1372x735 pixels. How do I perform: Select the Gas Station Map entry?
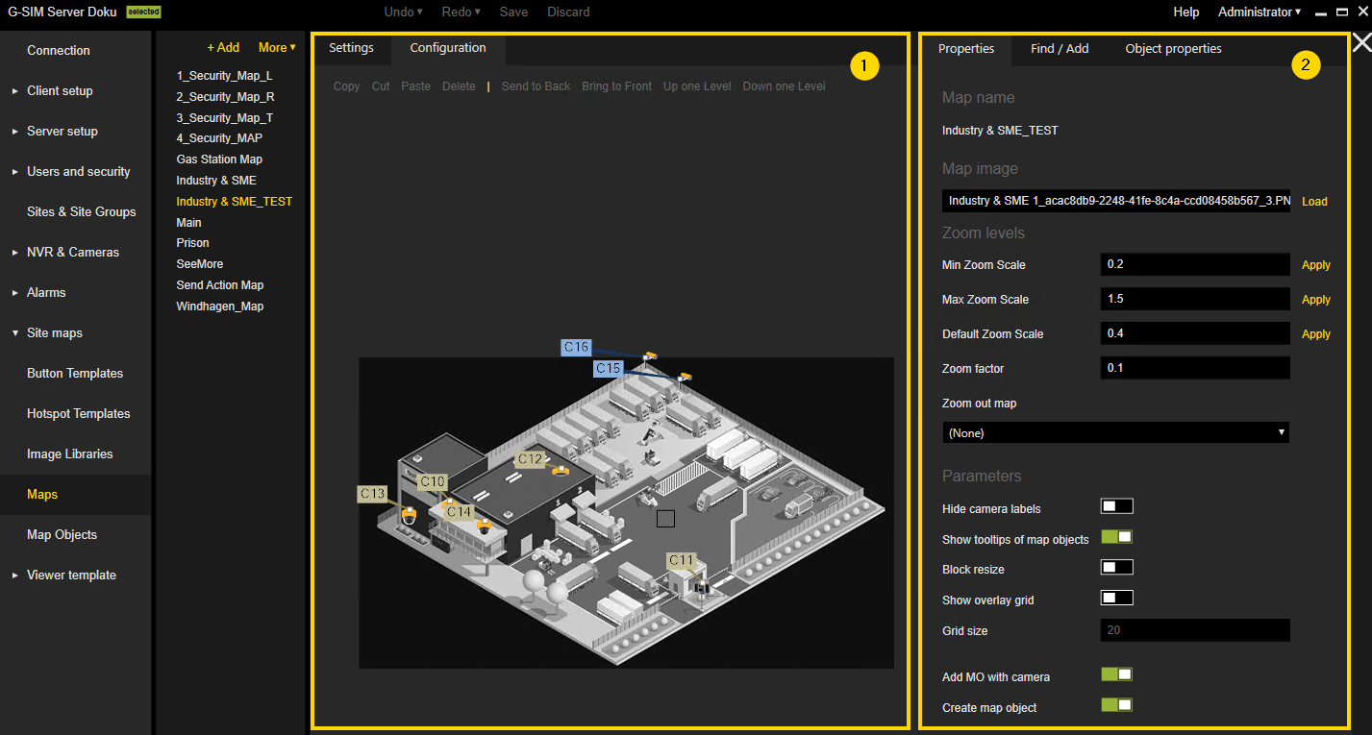(x=219, y=159)
